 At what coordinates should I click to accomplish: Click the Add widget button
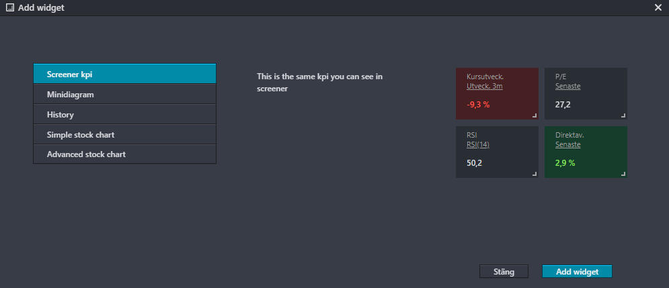tap(577, 271)
